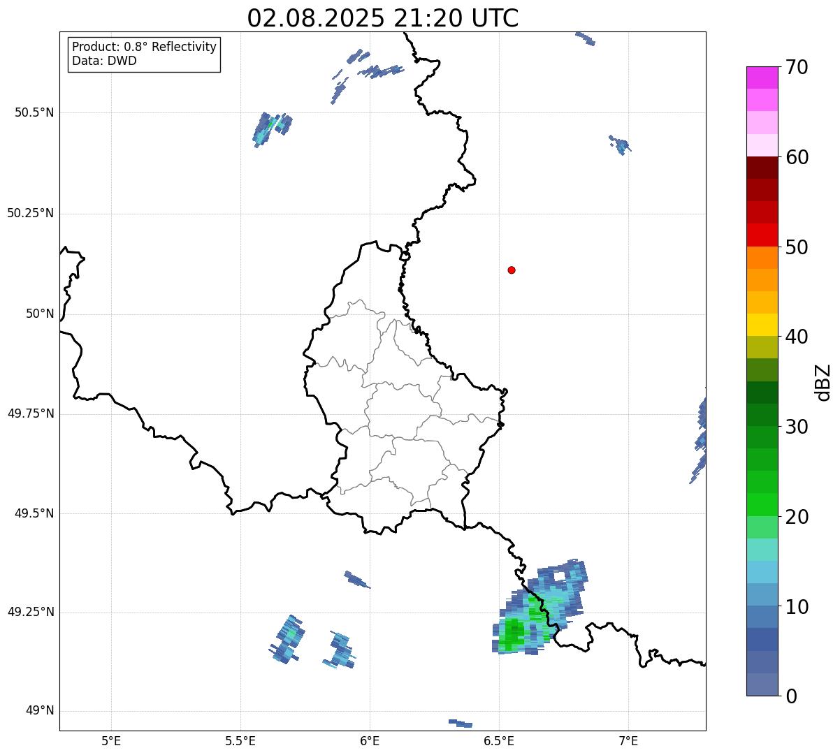This screenshot has width=840, height=755.
Task: Click the 49.5°N latitude label
Action: (x=34, y=513)
